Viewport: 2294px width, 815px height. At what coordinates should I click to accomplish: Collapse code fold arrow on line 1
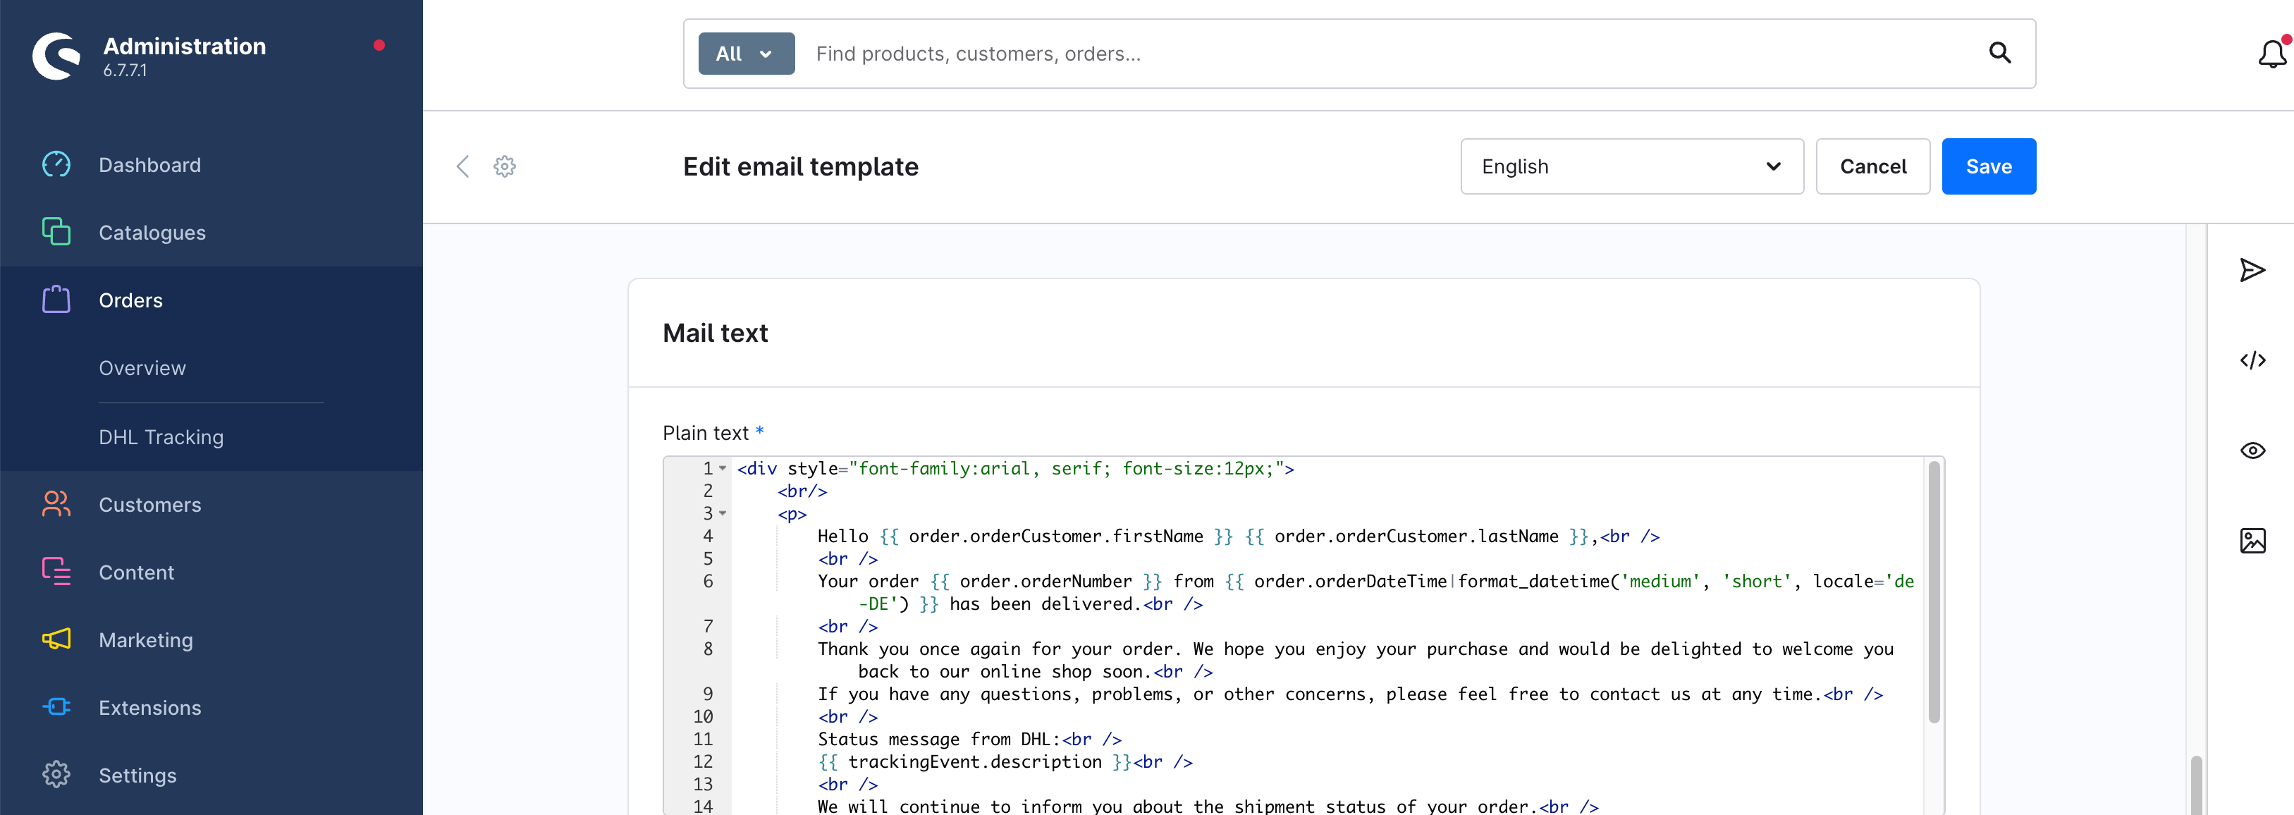[x=722, y=469]
